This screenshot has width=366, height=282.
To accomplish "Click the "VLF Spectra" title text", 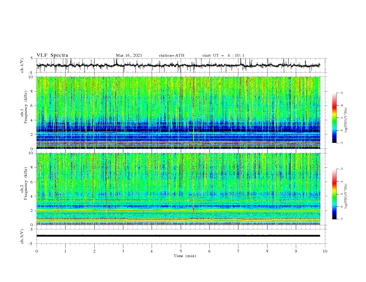I will (52, 55).
